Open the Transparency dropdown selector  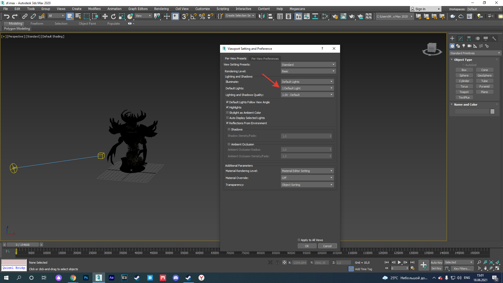[x=307, y=184]
